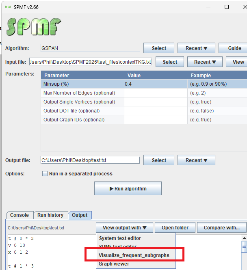
Task: Select Output Graph IDs parameter name
Action: click(74, 120)
